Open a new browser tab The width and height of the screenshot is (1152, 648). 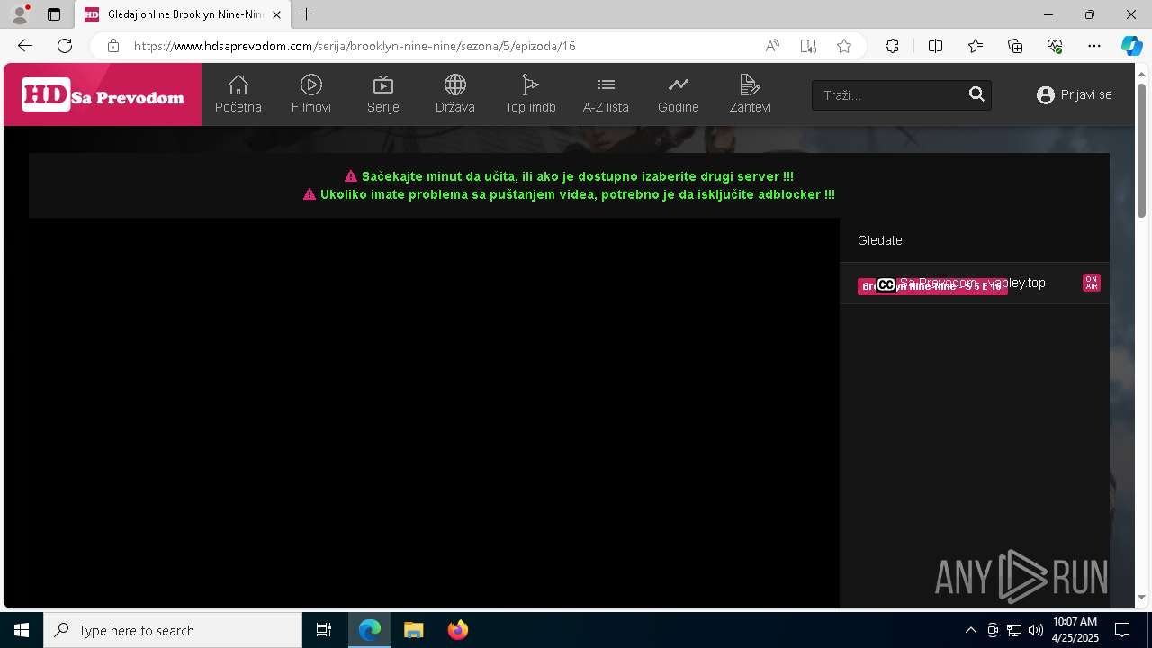[307, 14]
